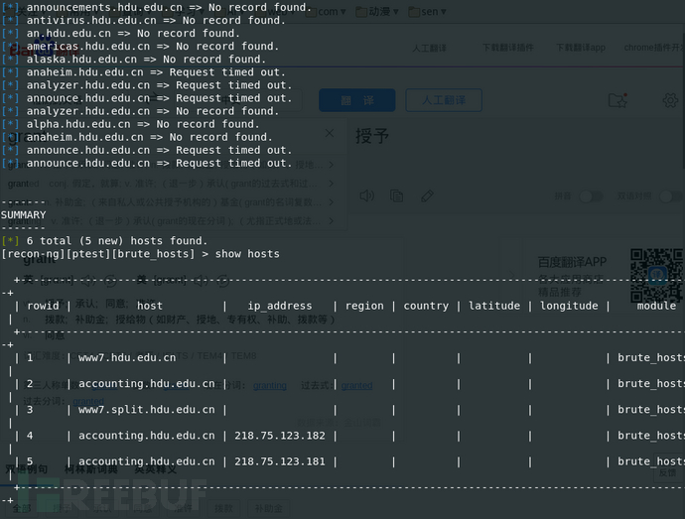Expand the sen bookmark folder

428,13
